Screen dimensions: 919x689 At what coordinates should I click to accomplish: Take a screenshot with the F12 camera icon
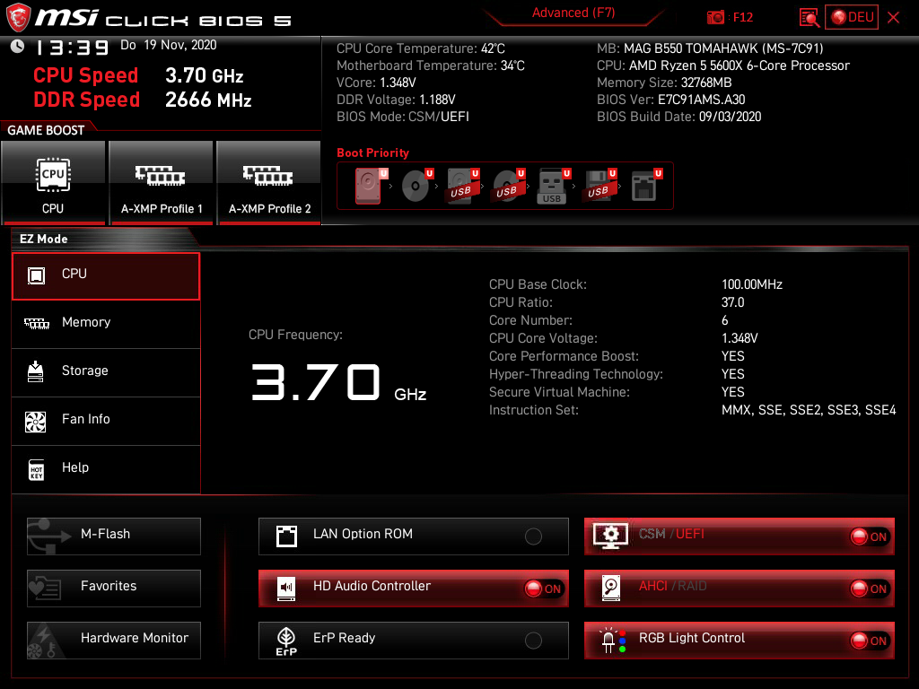pos(715,18)
